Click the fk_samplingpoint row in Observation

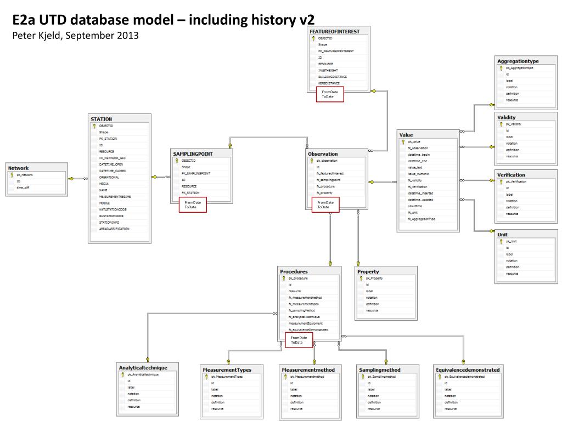point(336,180)
